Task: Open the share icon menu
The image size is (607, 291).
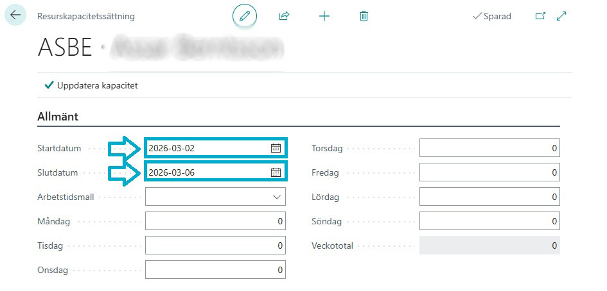Action: (x=284, y=16)
